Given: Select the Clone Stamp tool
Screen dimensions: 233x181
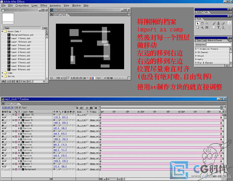Looking at the screenshot, I should click(218, 23).
